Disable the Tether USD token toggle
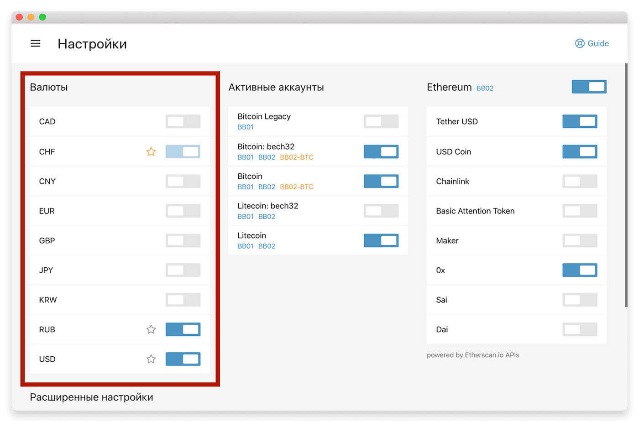The width and height of the screenshot is (639, 422). click(580, 121)
